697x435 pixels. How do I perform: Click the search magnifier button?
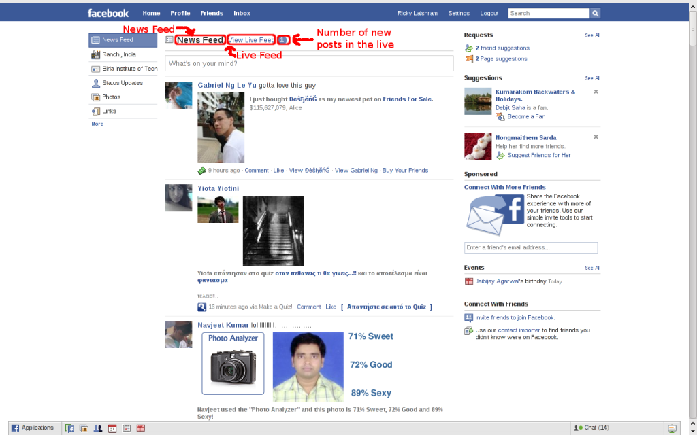[x=595, y=13]
